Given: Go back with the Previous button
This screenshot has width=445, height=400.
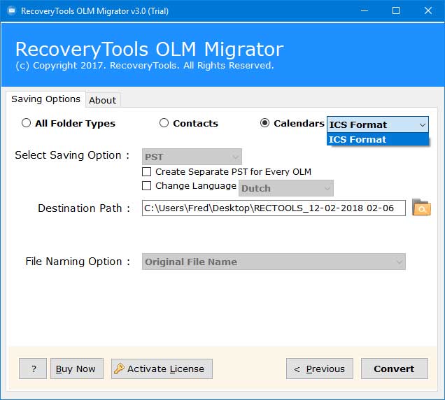Looking at the screenshot, I should (x=319, y=369).
